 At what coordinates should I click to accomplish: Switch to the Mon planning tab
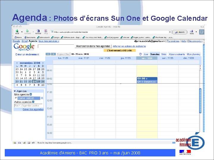click(x=193, y=54)
